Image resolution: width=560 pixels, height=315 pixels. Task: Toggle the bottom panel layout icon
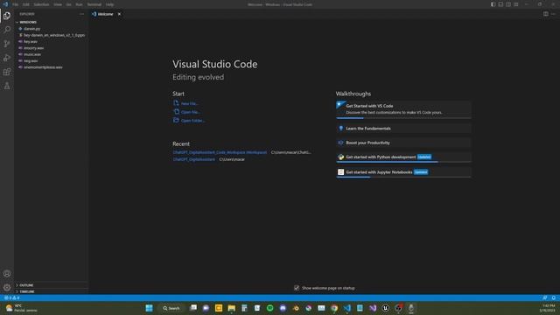[x=500, y=4]
